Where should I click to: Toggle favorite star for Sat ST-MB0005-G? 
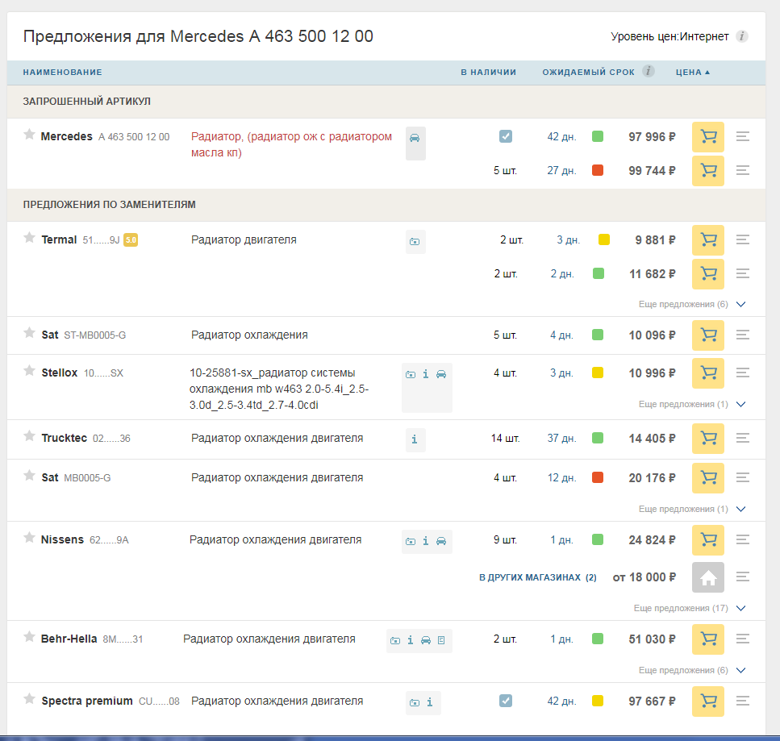[29, 333]
